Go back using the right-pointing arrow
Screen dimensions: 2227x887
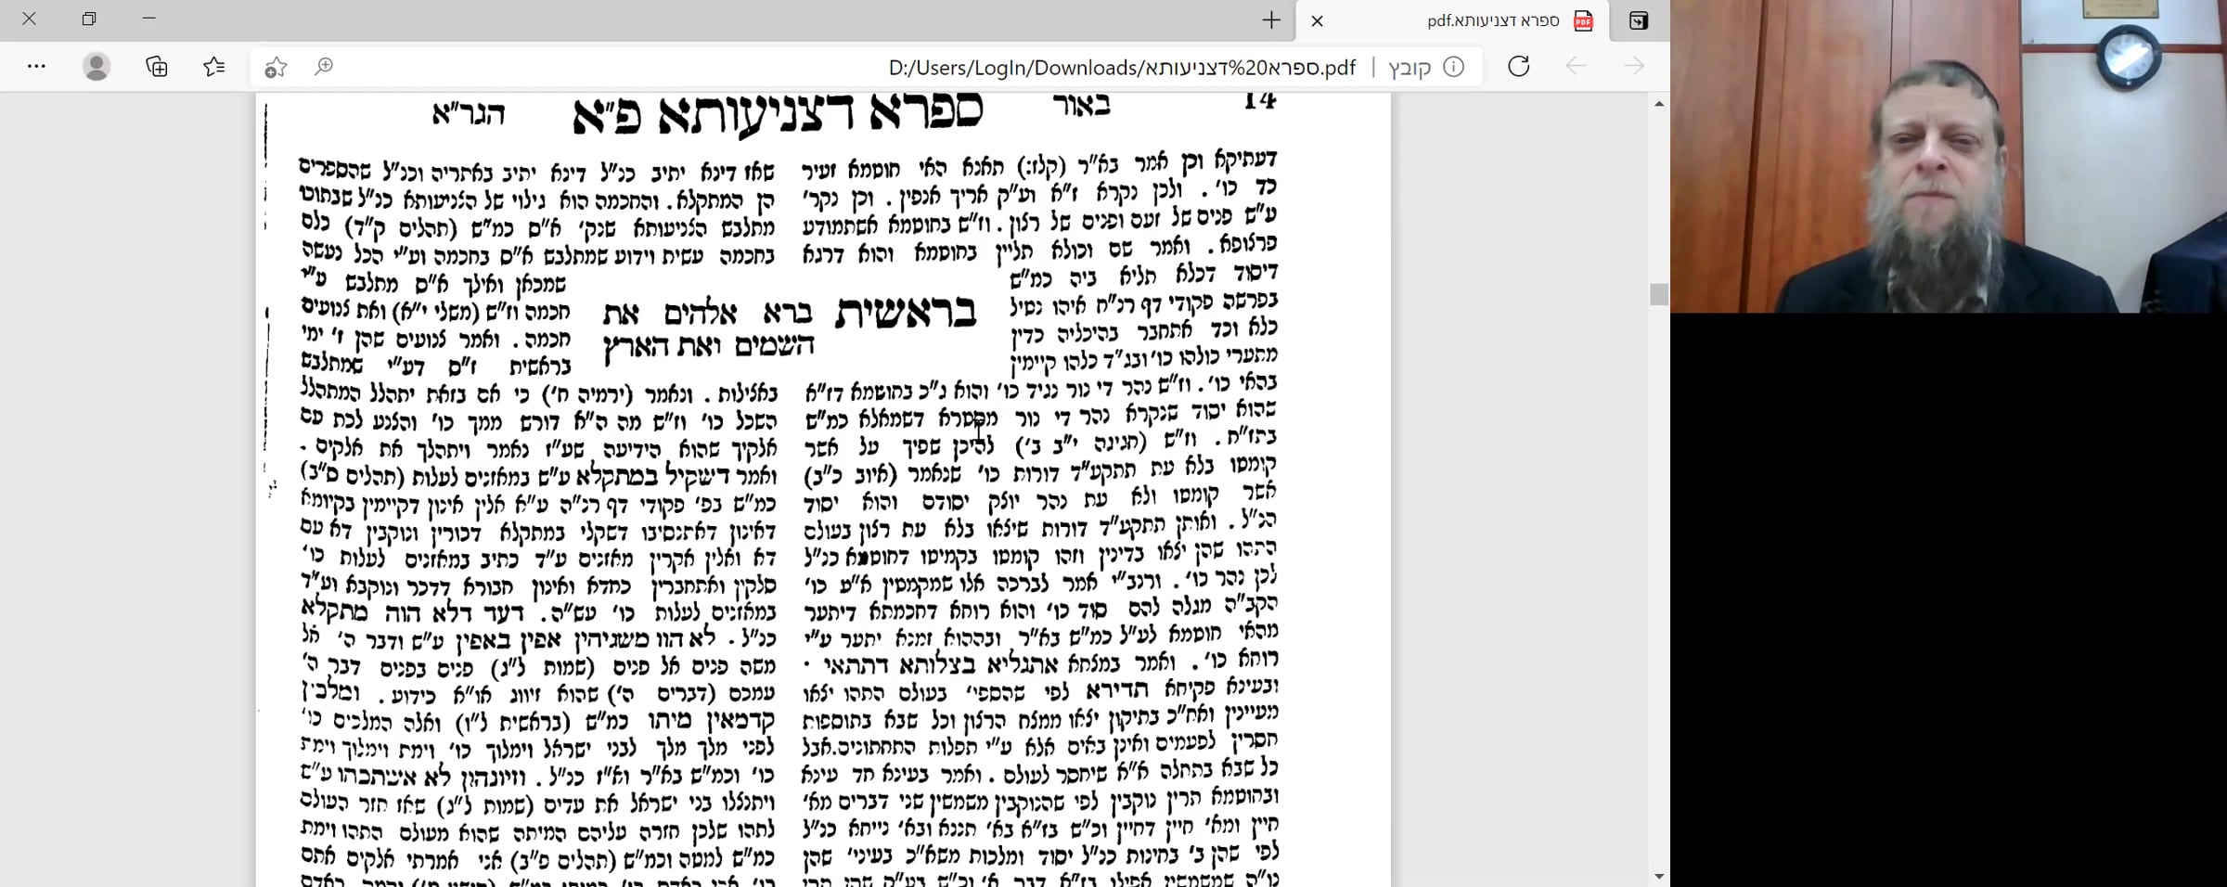[x=1634, y=67]
